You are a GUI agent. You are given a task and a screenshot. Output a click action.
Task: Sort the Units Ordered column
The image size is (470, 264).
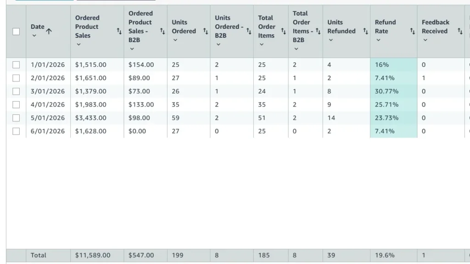[205, 31]
